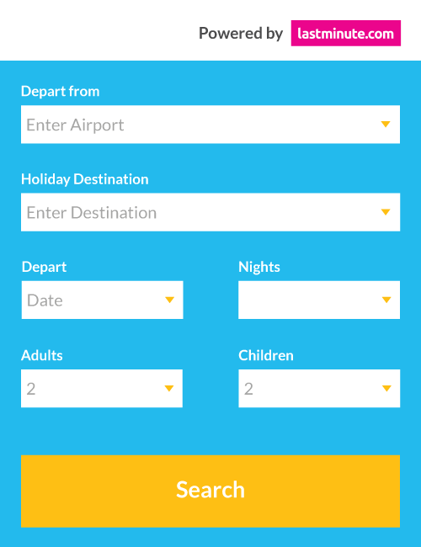
Task: Click the yellow arrow in the Nights box
Action: pos(386,300)
